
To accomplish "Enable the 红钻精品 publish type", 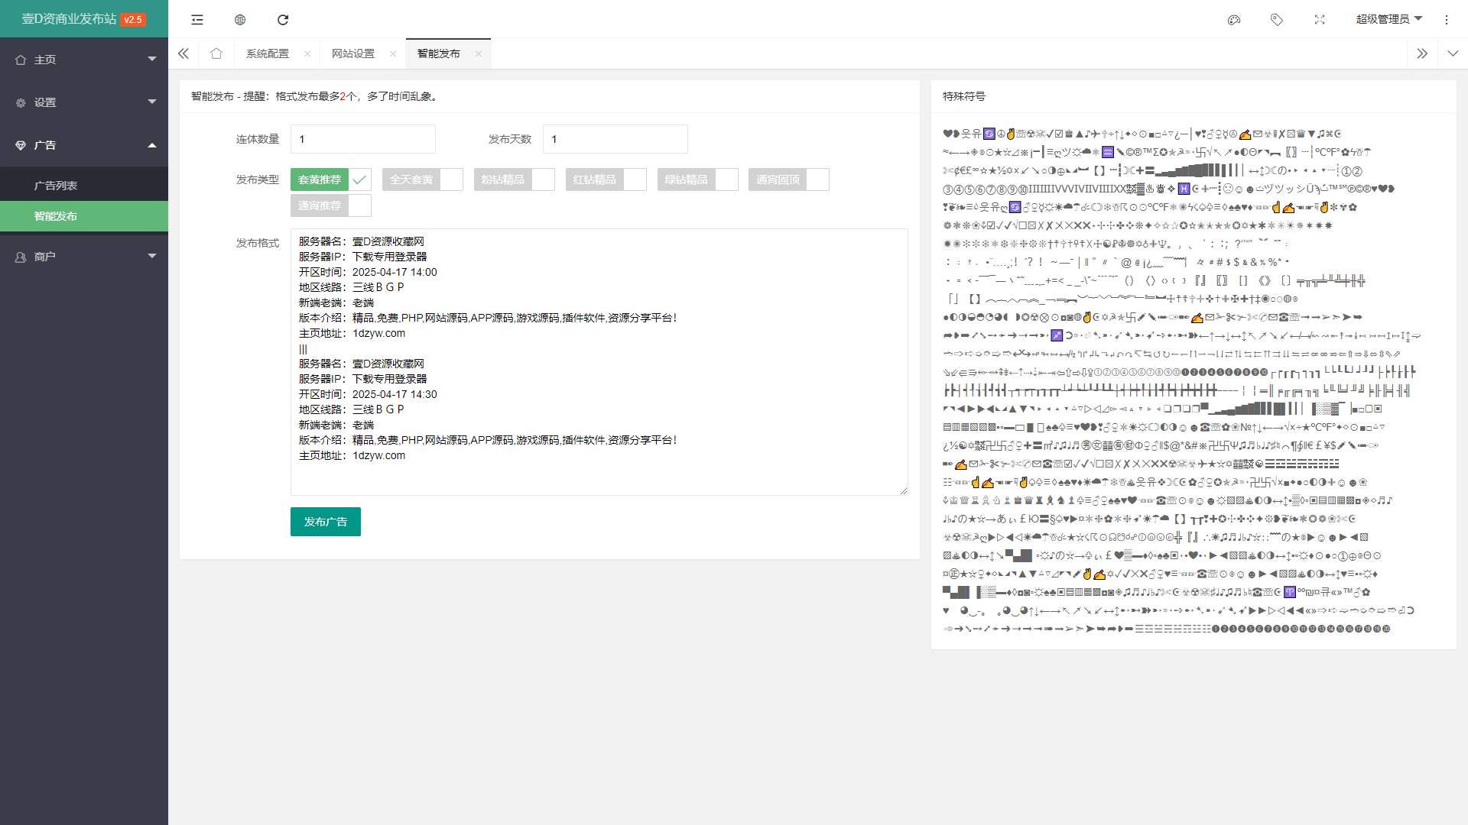I will coord(606,180).
